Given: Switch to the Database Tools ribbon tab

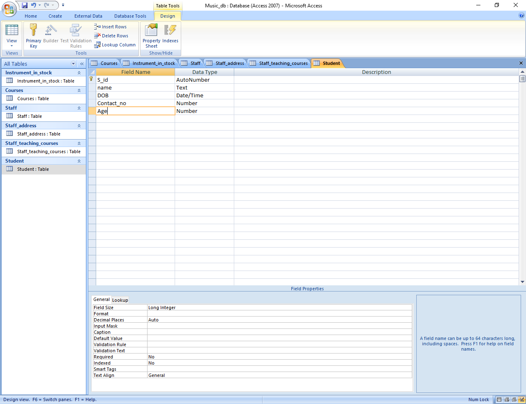Looking at the screenshot, I should click(130, 16).
